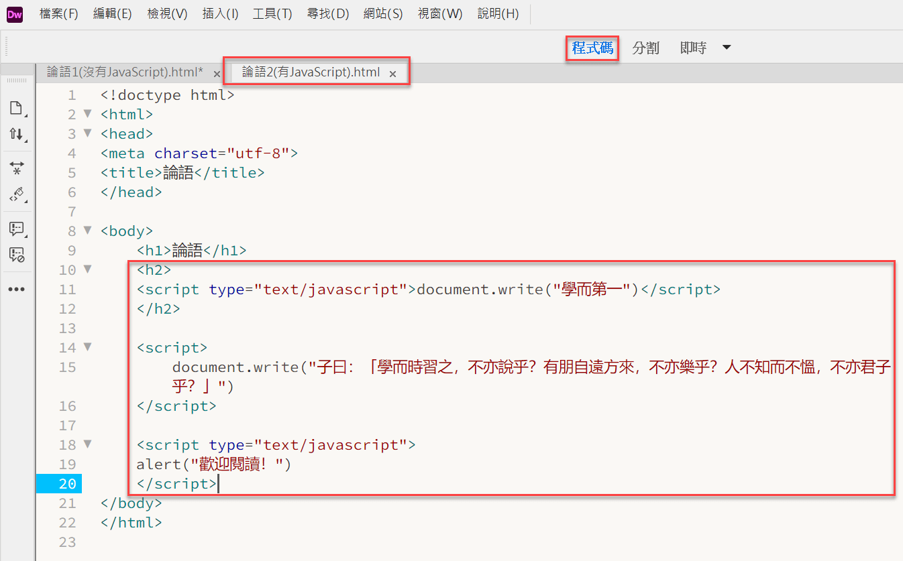The image size is (903, 561).
Task: Click the Apply Comment icon
Action: tap(16, 229)
